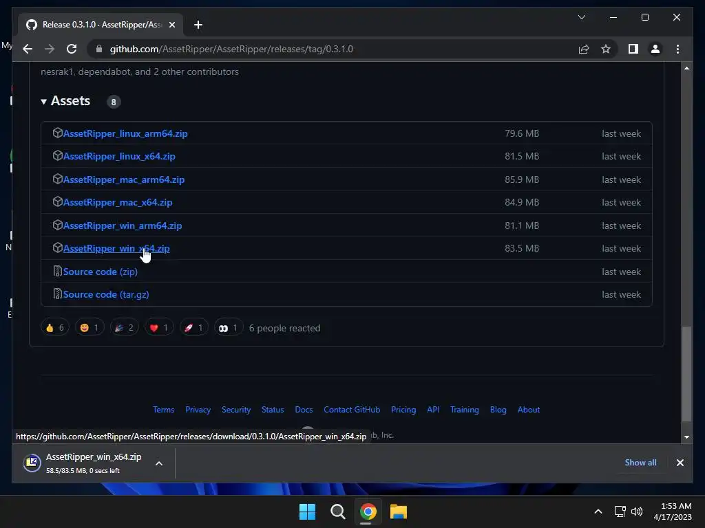
Task: Click the scrollbar down arrow
Action: [x=686, y=437]
